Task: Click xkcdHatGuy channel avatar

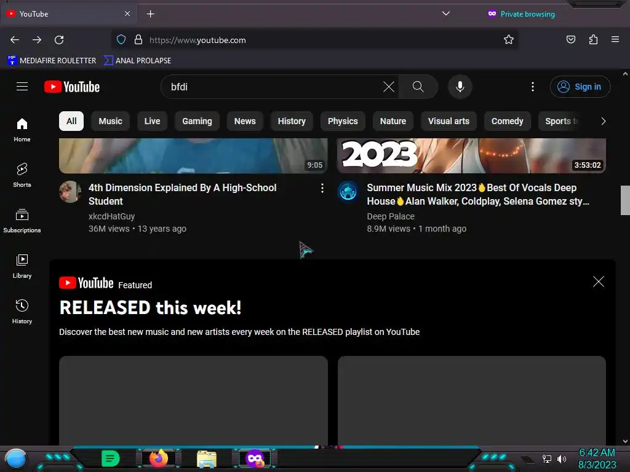Action: pyautogui.click(x=70, y=192)
